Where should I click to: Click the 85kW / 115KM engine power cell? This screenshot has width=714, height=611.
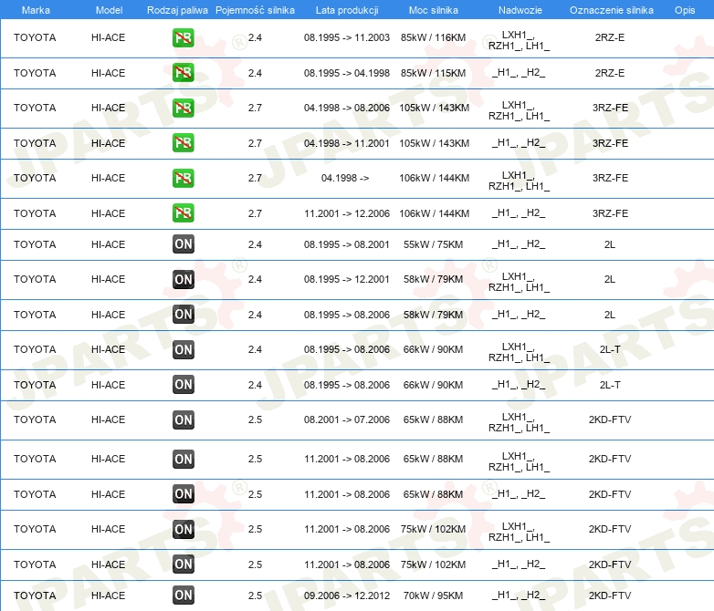tap(434, 73)
